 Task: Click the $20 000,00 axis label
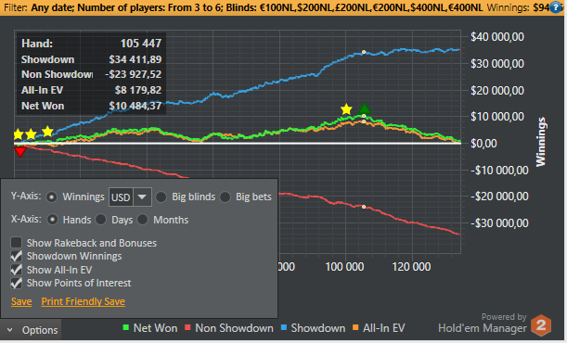pos(497,90)
